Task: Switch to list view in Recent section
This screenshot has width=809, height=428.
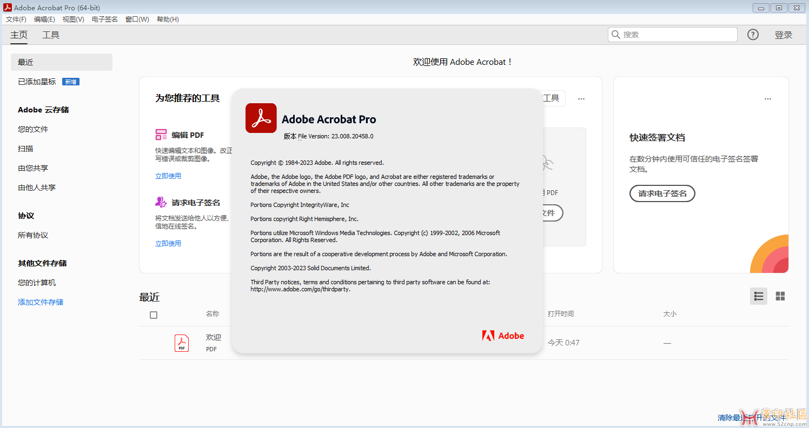Action: tap(759, 296)
